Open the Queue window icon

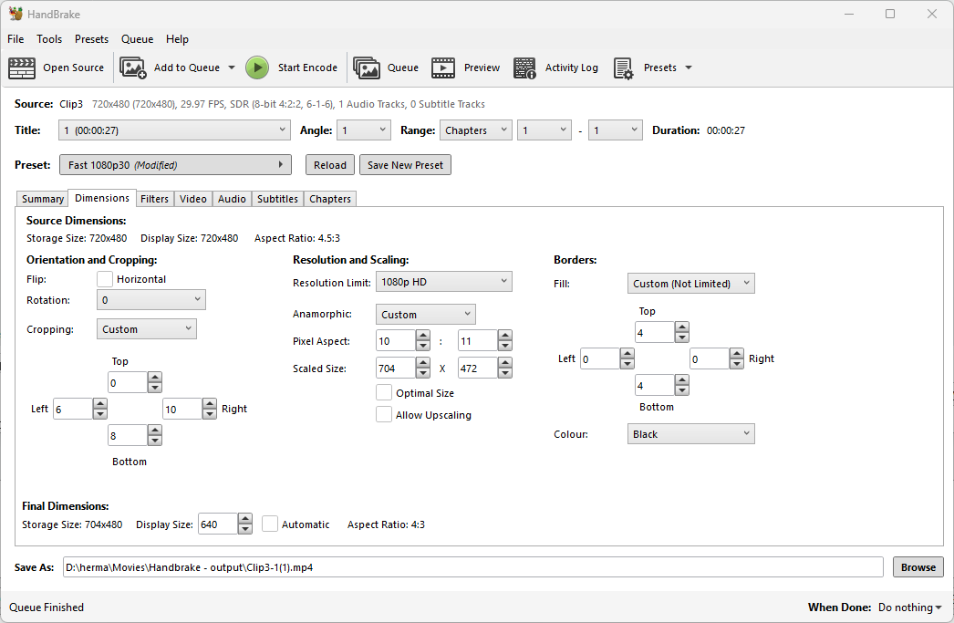pyautogui.click(x=367, y=67)
